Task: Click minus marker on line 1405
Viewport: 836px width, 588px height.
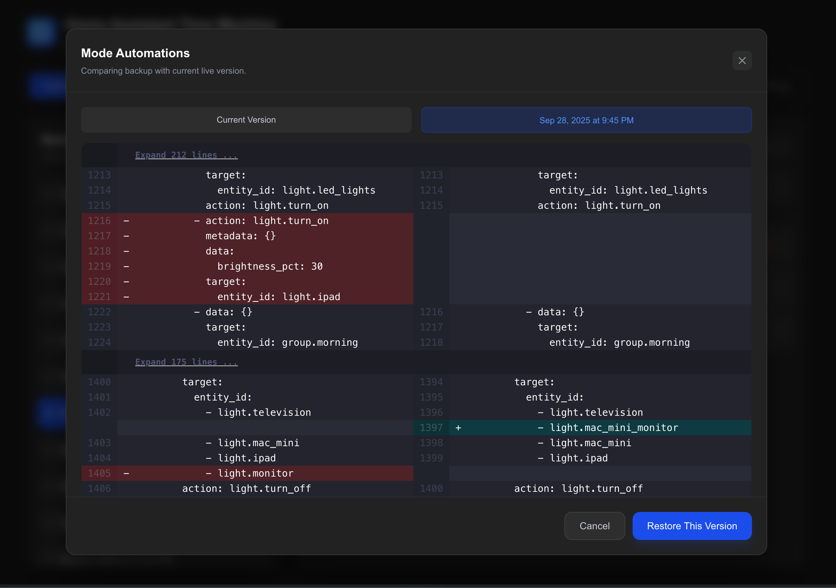Action: coord(126,473)
